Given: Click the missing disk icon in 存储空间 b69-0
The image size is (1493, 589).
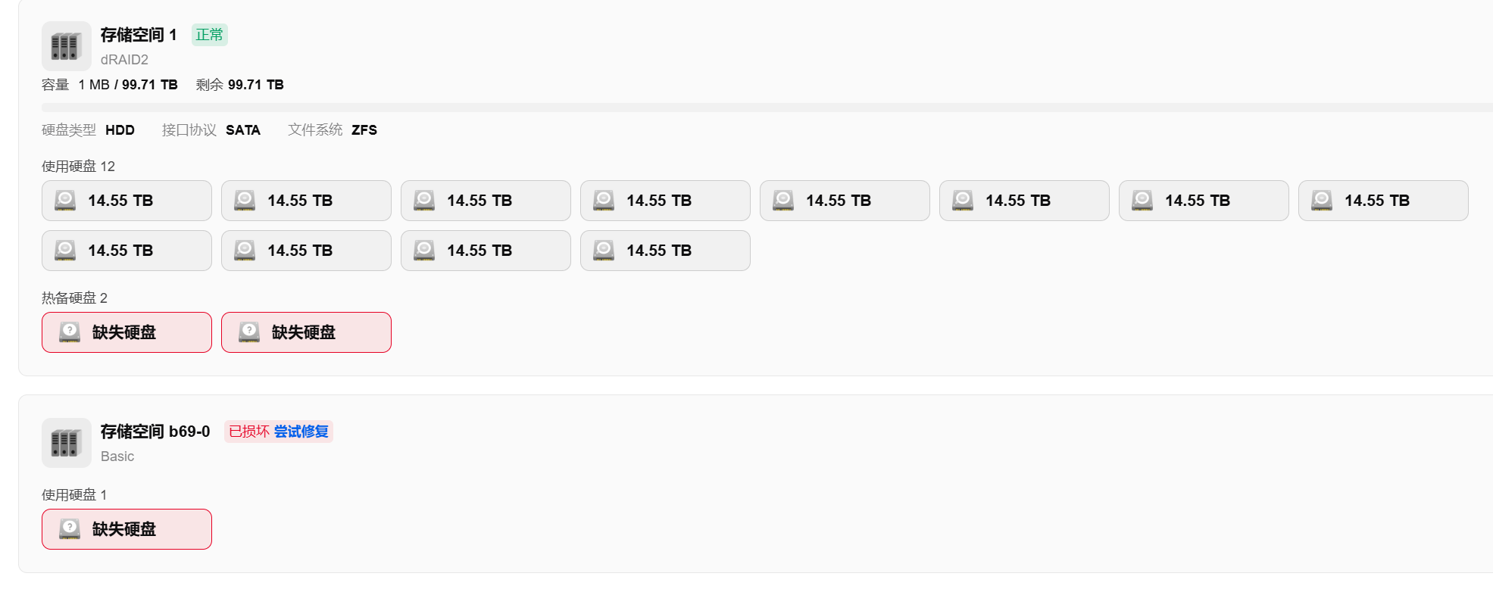Looking at the screenshot, I should (x=70, y=528).
